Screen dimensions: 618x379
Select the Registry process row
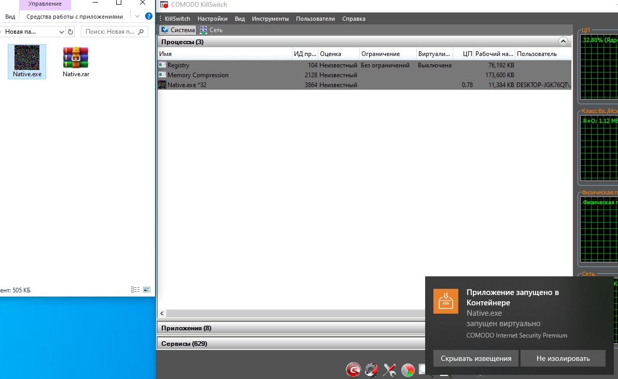point(364,65)
